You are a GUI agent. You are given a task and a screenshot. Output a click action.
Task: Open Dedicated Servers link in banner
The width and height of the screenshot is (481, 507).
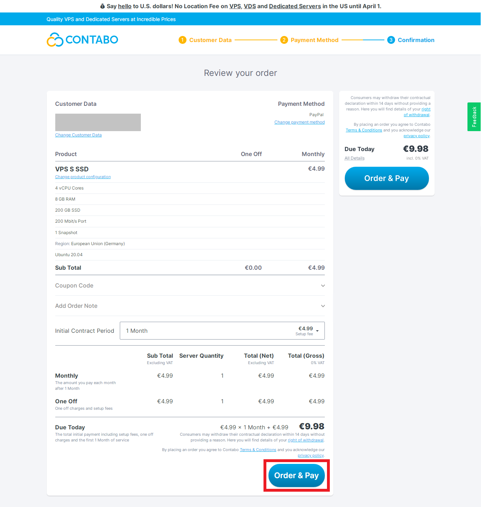coord(295,6)
